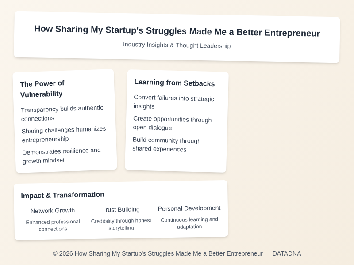
Task: Click the Impact & Transformation heading
Action: click(x=62, y=195)
